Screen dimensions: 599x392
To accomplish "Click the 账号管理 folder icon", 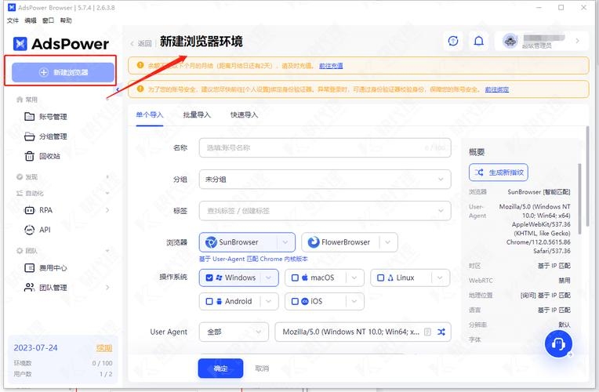I will pyautogui.click(x=30, y=117).
